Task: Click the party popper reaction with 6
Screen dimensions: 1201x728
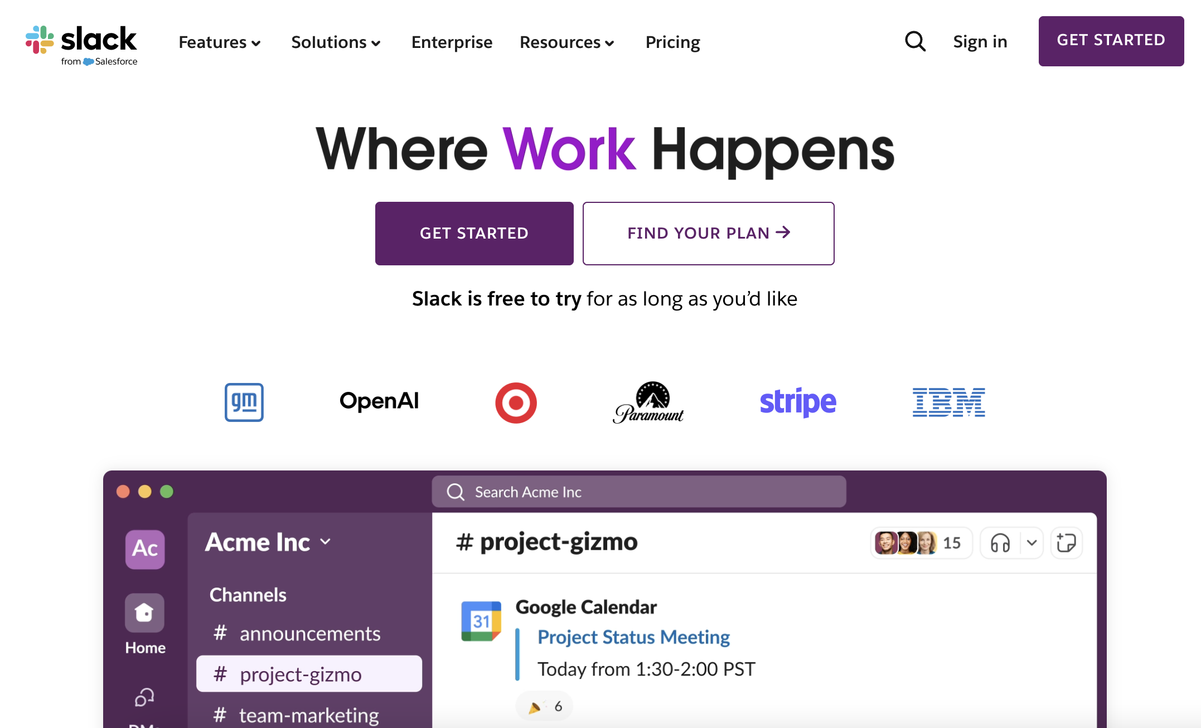Action: coord(545,707)
